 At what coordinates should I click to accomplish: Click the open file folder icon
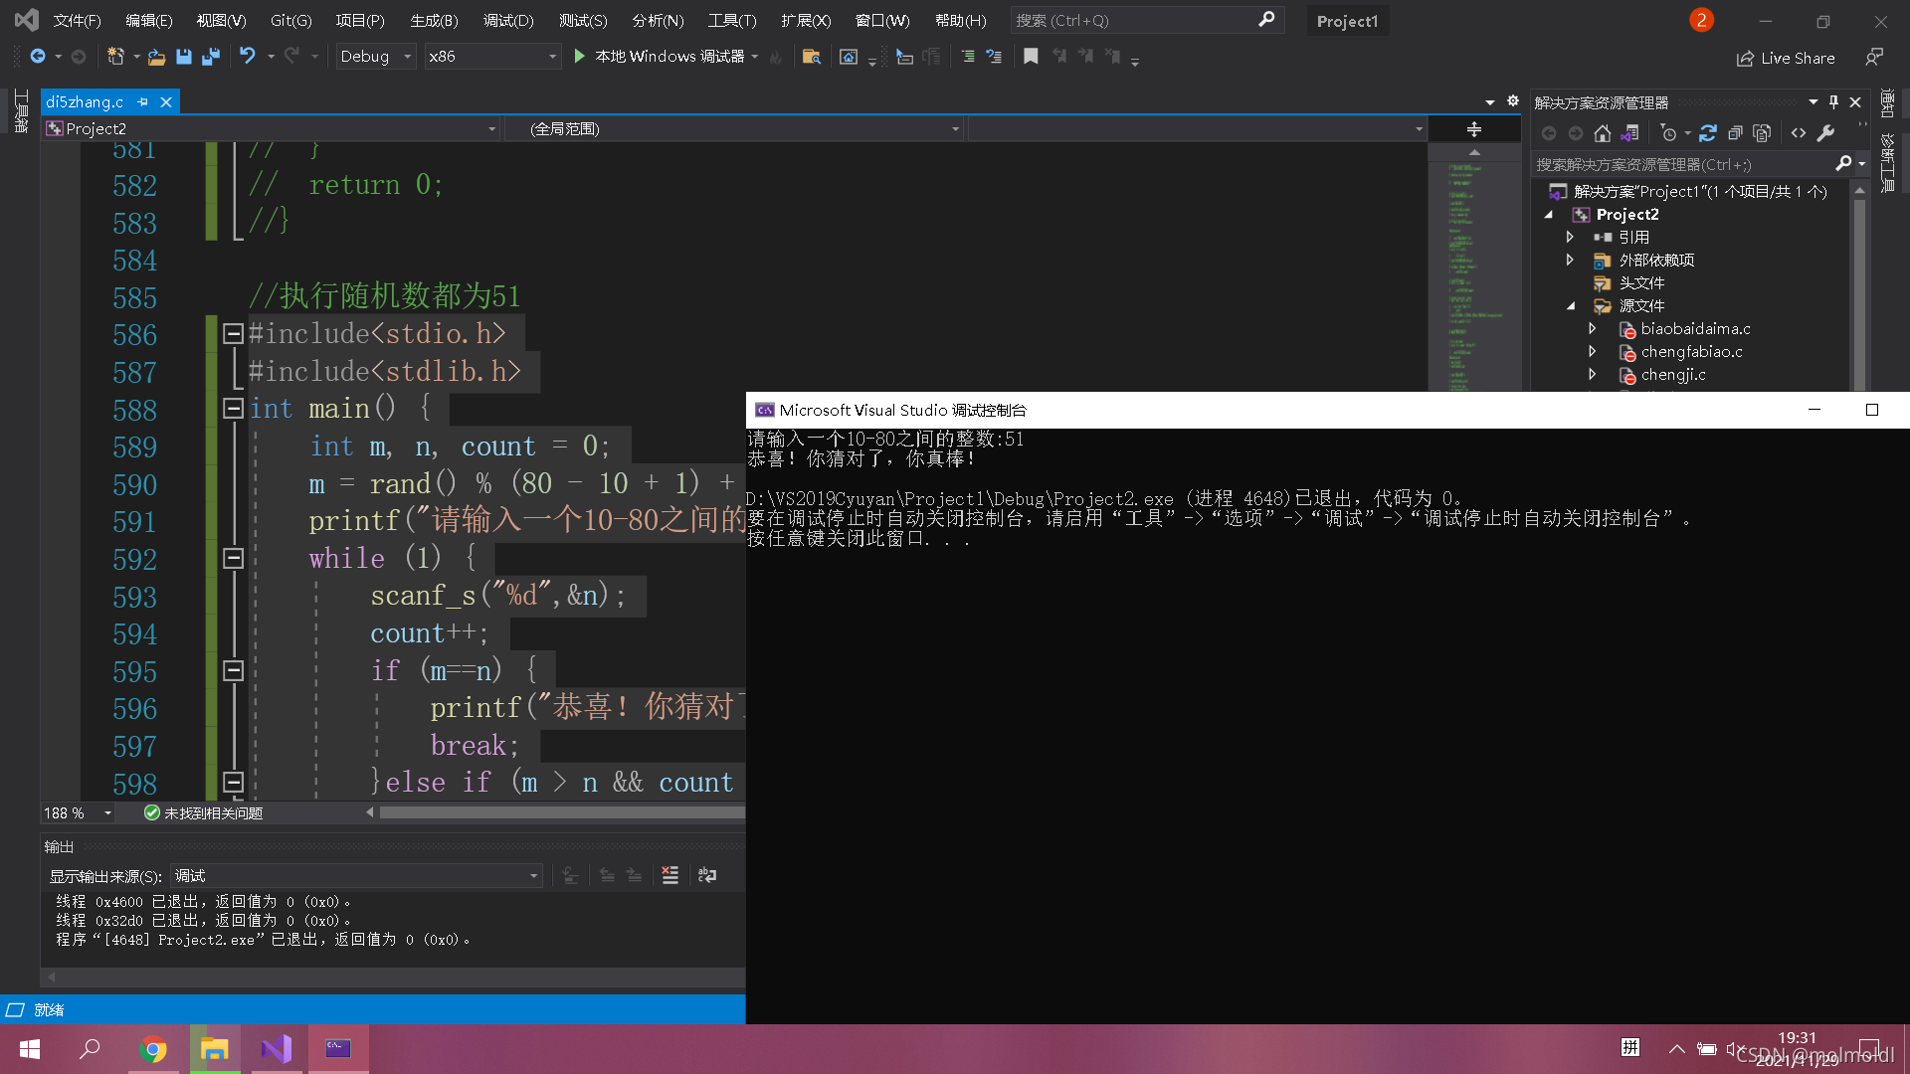(156, 57)
